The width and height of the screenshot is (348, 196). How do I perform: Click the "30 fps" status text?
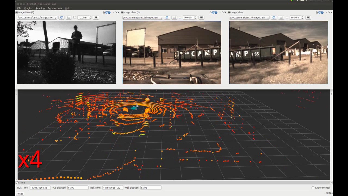click(329, 193)
